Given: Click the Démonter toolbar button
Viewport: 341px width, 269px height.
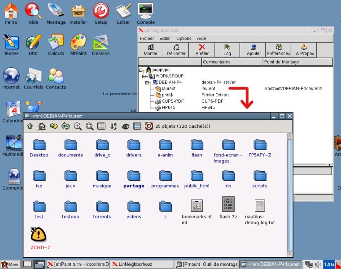Looking at the screenshot, I should [x=176, y=50].
